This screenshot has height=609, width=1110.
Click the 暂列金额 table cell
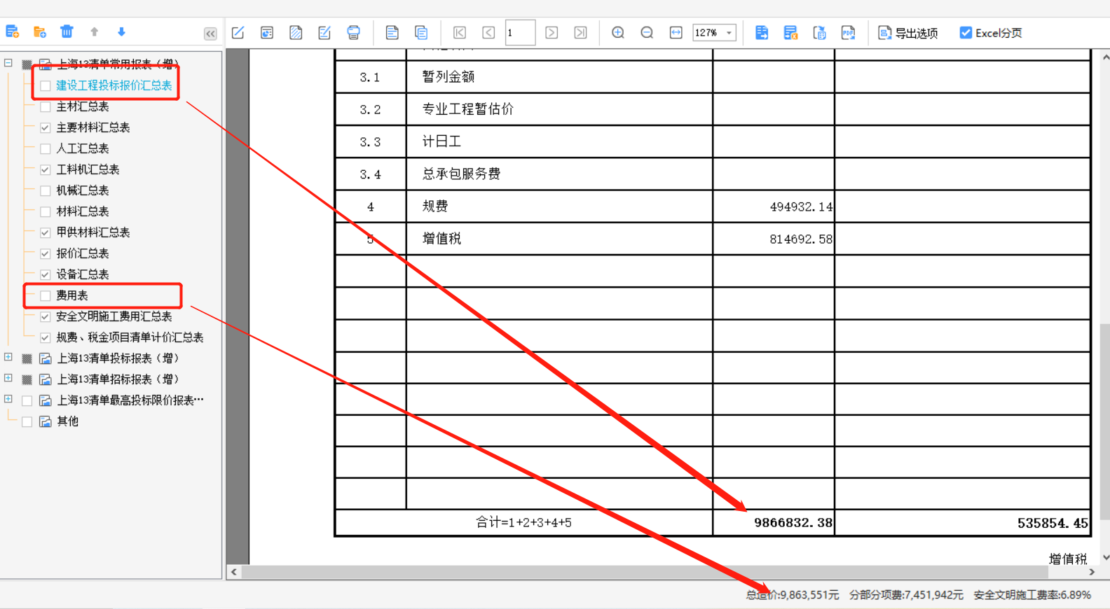tap(559, 76)
